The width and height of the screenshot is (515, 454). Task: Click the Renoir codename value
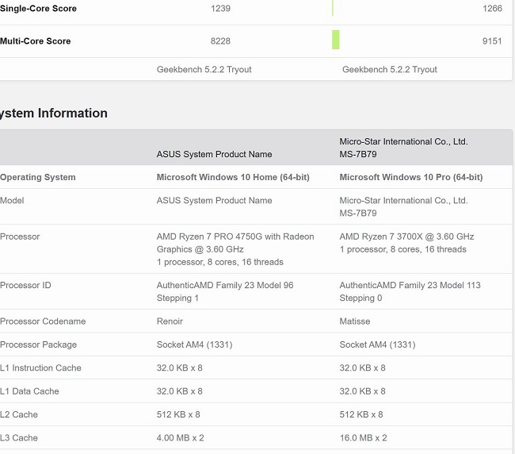click(x=170, y=321)
